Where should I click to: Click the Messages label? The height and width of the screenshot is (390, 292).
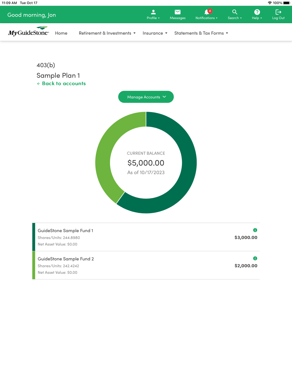178,18
